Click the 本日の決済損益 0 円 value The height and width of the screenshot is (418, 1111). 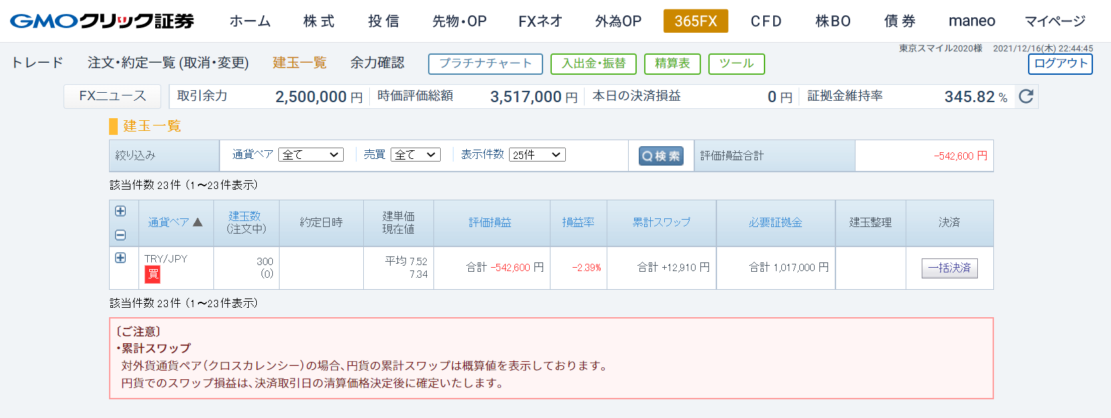pyautogui.click(x=780, y=97)
